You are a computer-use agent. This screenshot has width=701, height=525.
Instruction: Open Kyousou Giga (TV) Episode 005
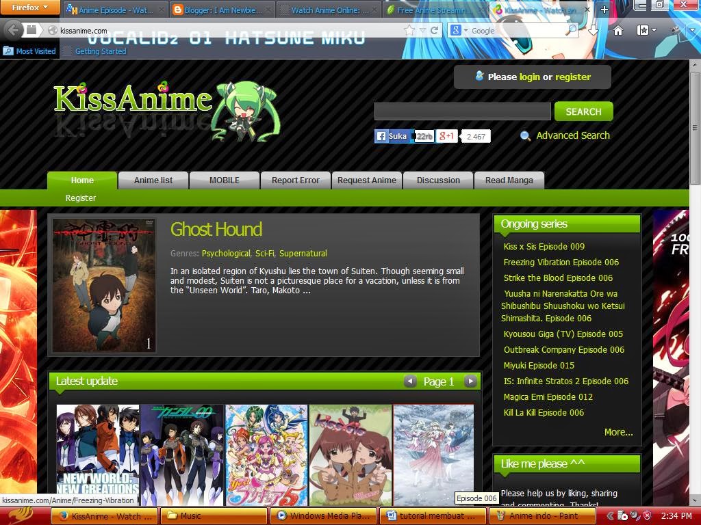pyautogui.click(x=563, y=334)
